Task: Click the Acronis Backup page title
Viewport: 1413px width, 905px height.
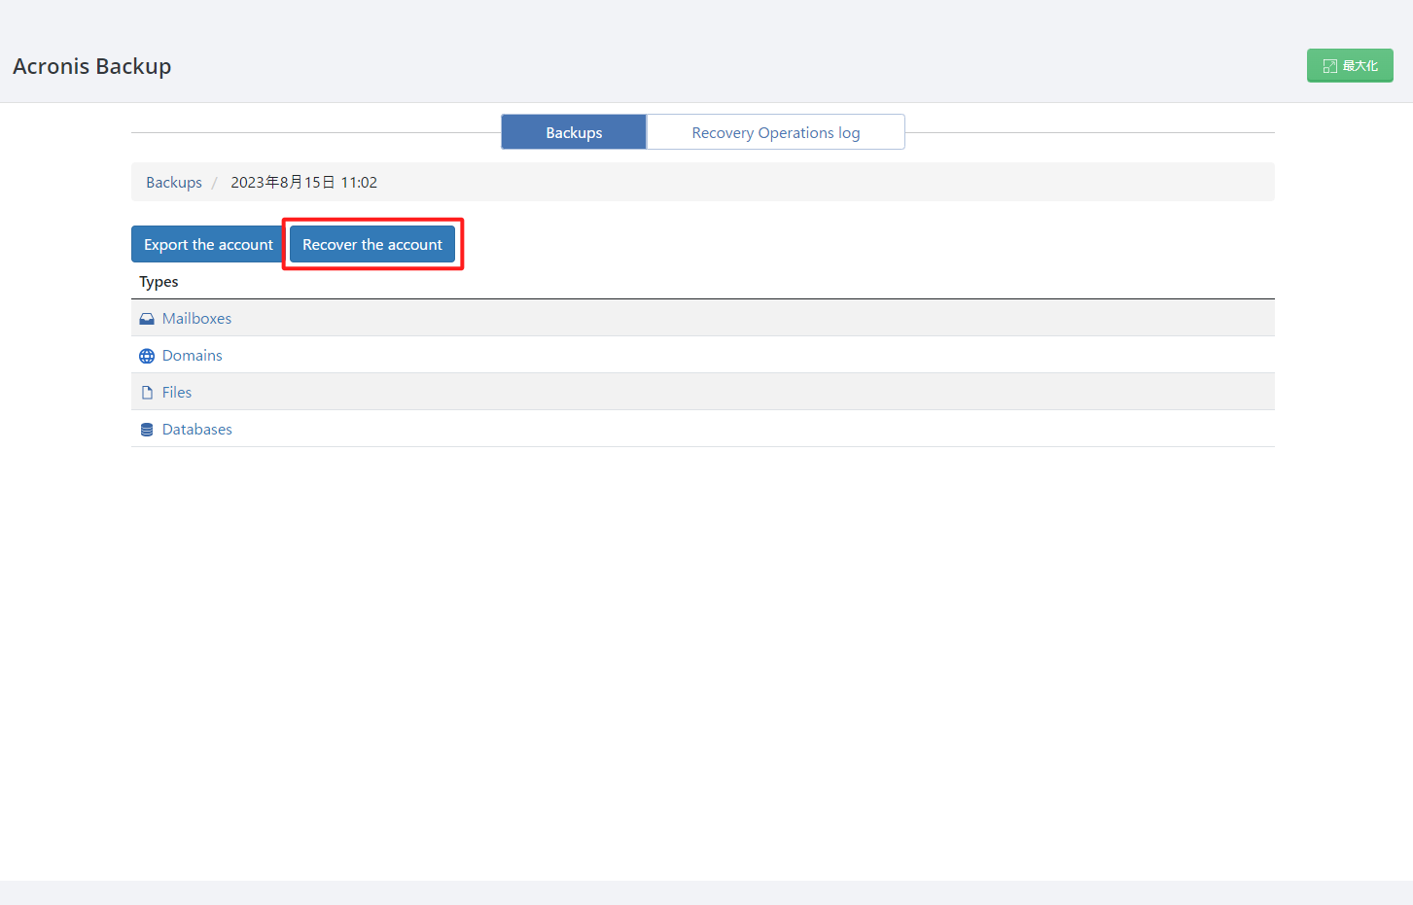Action: 92,66
